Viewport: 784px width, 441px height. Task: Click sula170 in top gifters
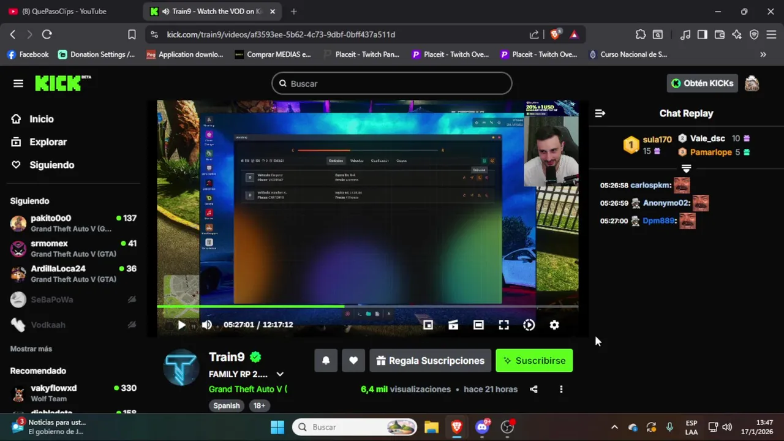coord(657,140)
